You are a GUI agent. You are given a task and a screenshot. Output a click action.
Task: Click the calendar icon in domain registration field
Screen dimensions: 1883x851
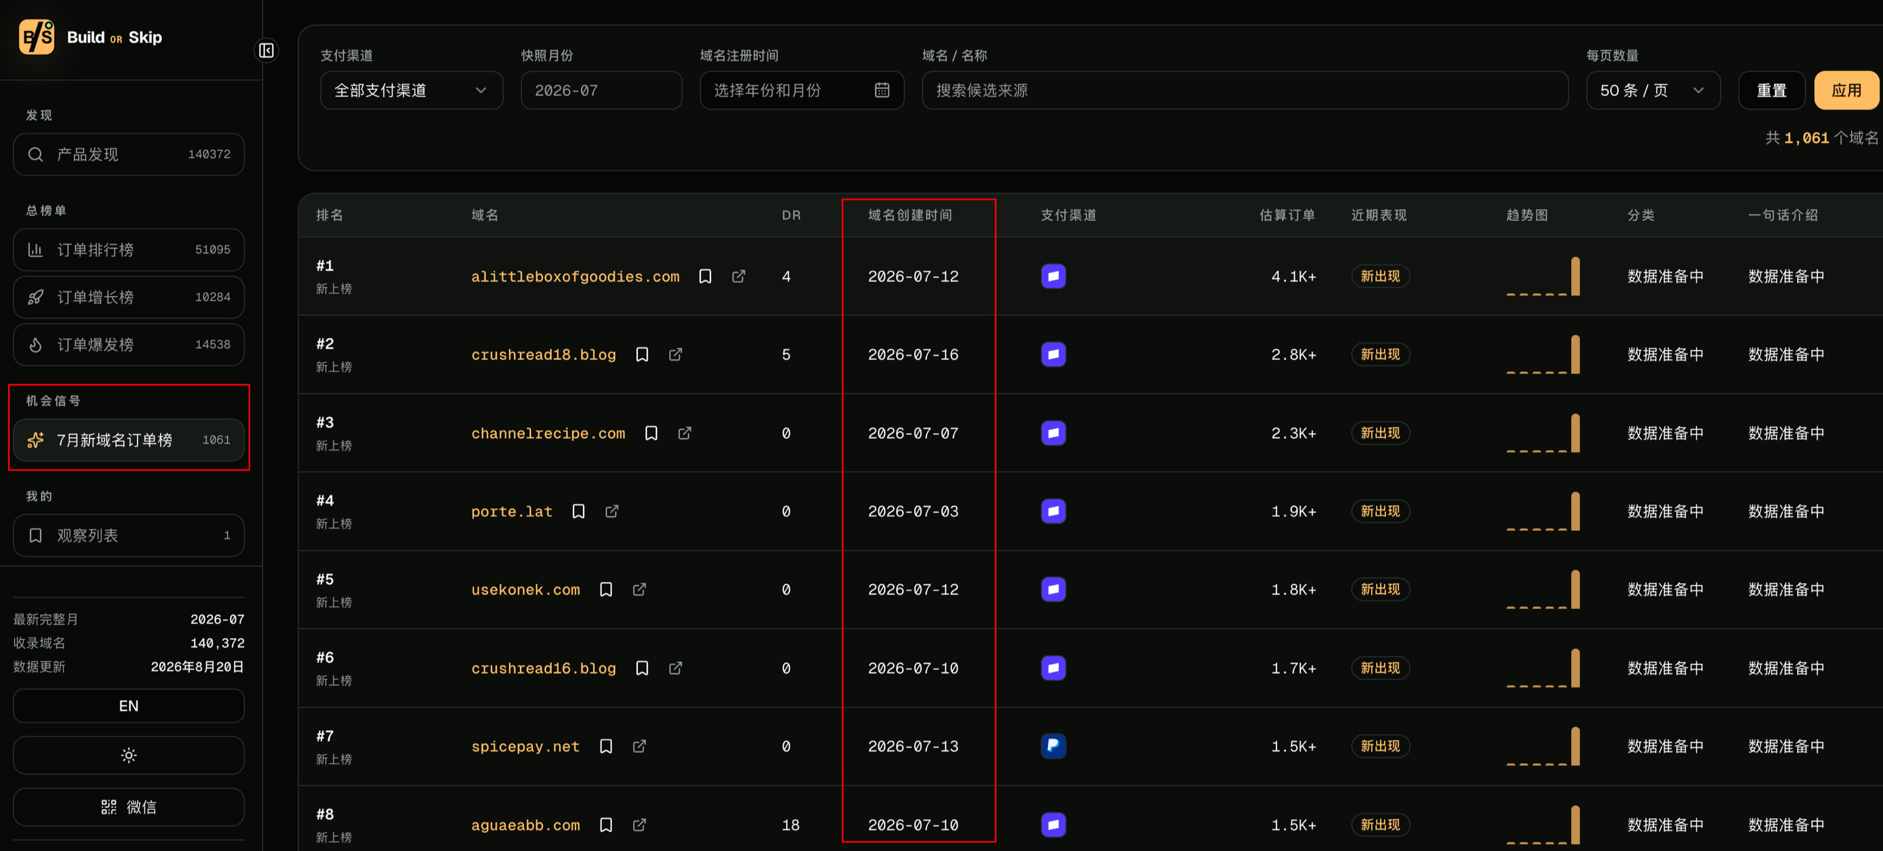pyautogui.click(x=882, y=90)
